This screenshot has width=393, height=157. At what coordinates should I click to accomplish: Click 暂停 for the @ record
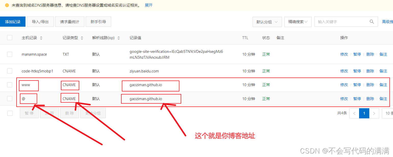click(x=357, y=99)
